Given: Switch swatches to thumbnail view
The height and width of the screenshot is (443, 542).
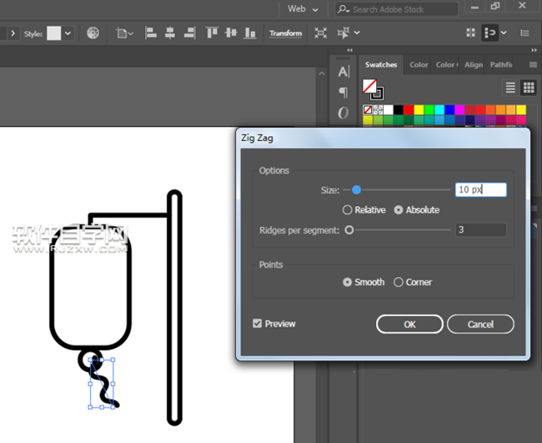Looking at the screenshot, I should (x=529, y=88).
